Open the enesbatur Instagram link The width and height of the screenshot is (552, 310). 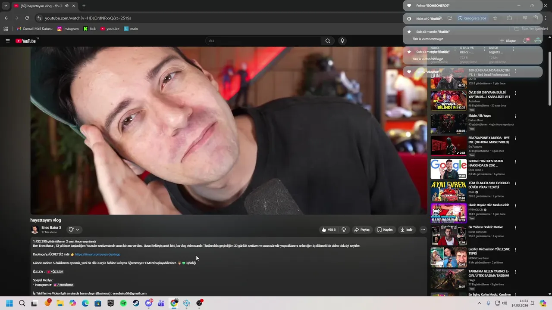[64, 285]
